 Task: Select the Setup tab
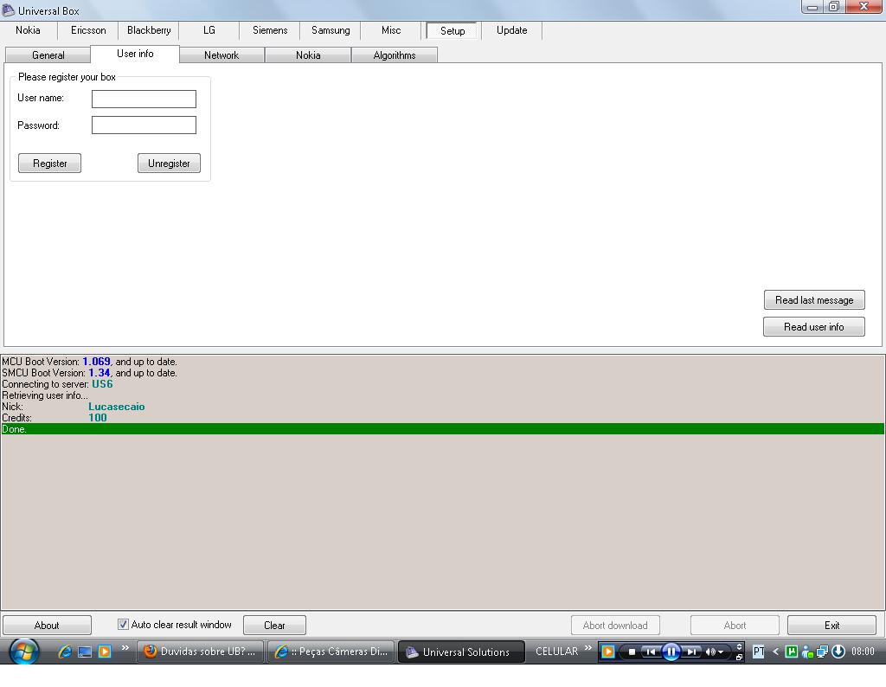(452, 31)
